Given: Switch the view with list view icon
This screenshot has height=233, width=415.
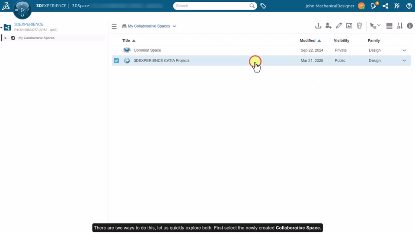Looking at the screenshot, I should [389, 25].
